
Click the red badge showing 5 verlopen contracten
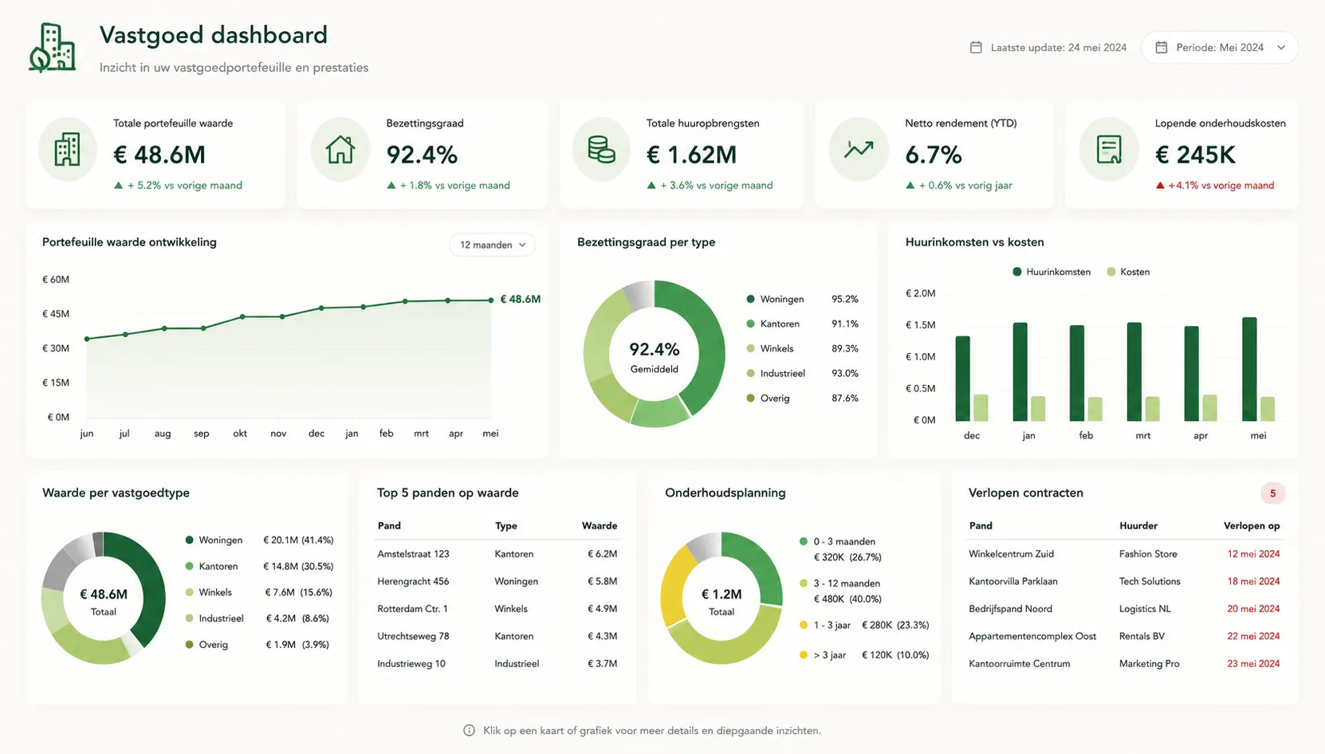pos(1272,493)
